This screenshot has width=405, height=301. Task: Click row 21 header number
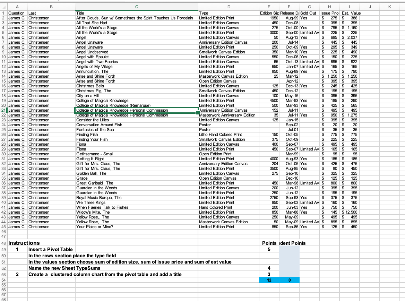pyautogui.click(x=3, y=110)
